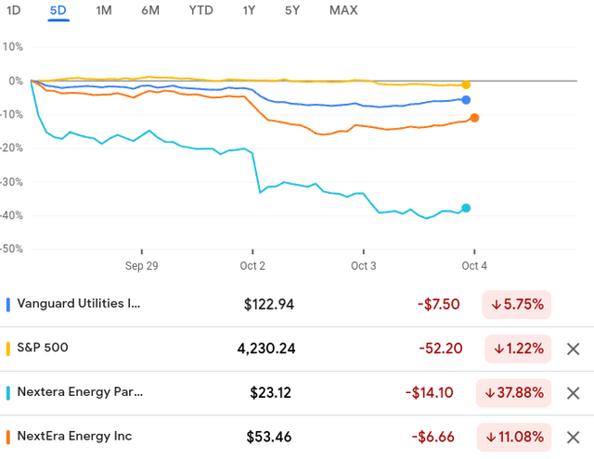Click the cyan Nextera Energy Partners color marker
The image size is (594, 459).
coord(8,392)
